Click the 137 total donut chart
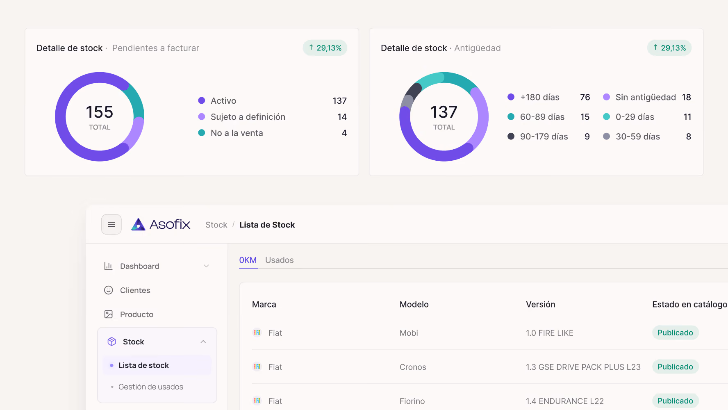Image resolution: width=728 pixels, height=410 pixels. click(444, 117)
